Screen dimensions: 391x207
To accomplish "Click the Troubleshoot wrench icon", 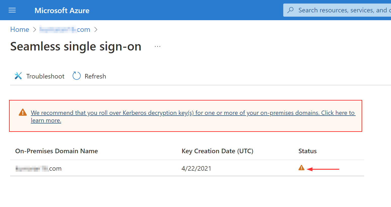I will click(x=18, y=76).
